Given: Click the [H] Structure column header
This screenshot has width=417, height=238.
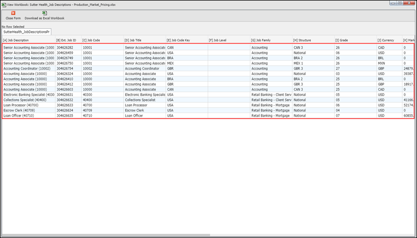Looking at the screenshot, I should click(313, 40).
